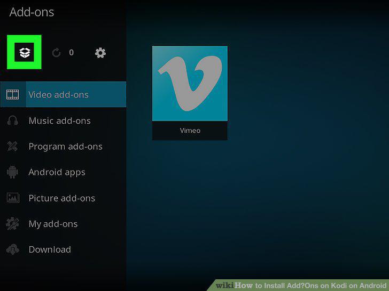The height and width of the screenshot is (291, 389).
Task: Click the refresh updates circular arrow icon
Action: pos(56,53)
